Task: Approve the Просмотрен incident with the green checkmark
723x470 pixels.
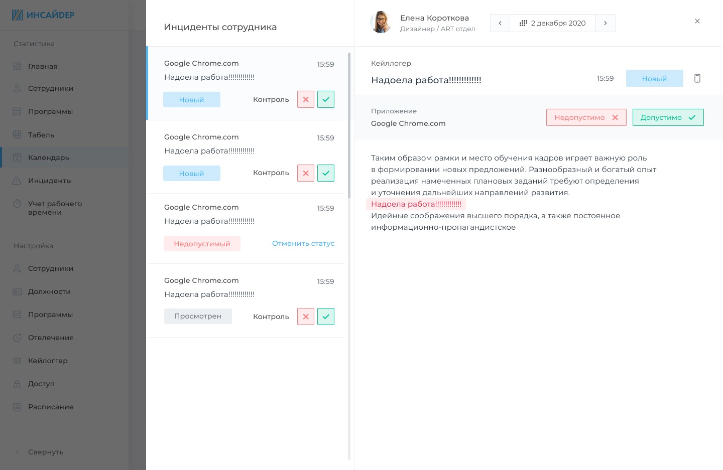Action: pyautogui.click(x=326, y=317)
